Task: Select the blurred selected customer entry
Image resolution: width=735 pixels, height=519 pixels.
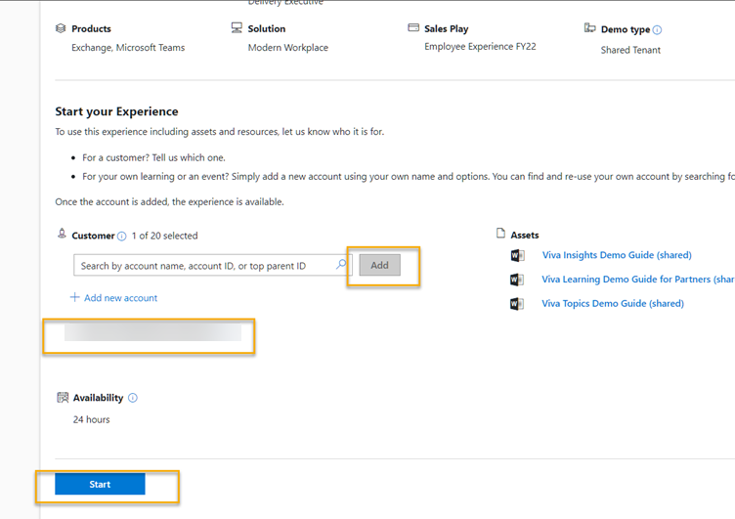Action: 152,332
